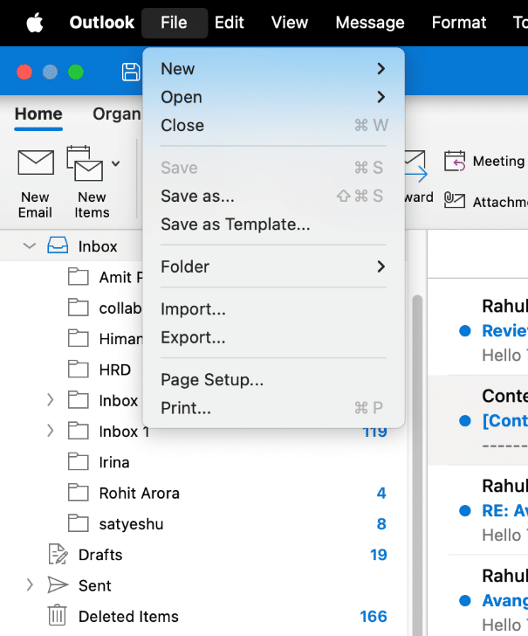The height and width of the screenshot is (636, 528).
Task: Expand the Sent folder chevron
Action: (x=30, y=585)
